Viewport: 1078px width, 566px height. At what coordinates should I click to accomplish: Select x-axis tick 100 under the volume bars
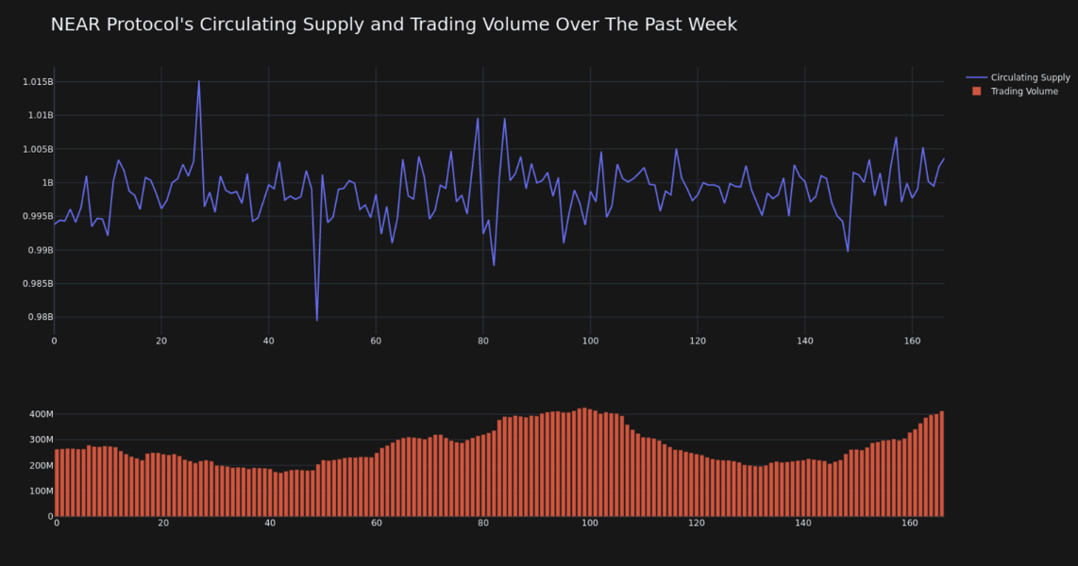click(590, 524)
